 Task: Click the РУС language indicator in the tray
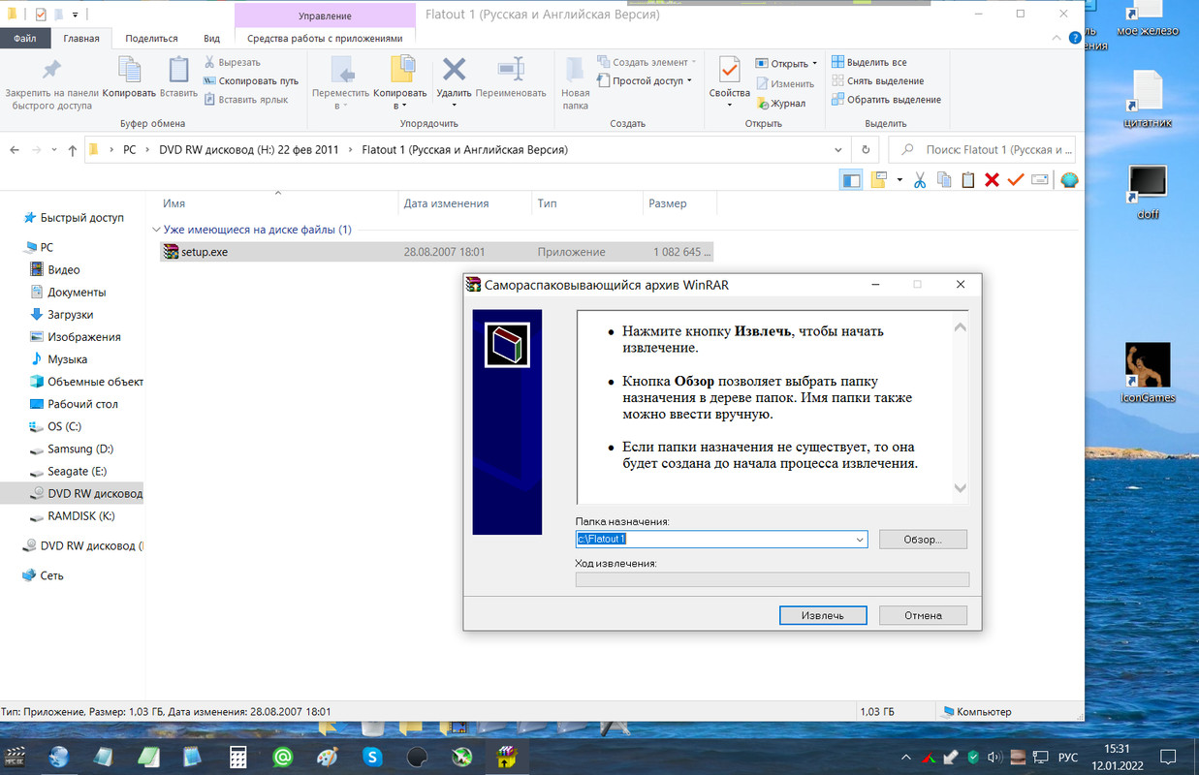point(1067,758)
